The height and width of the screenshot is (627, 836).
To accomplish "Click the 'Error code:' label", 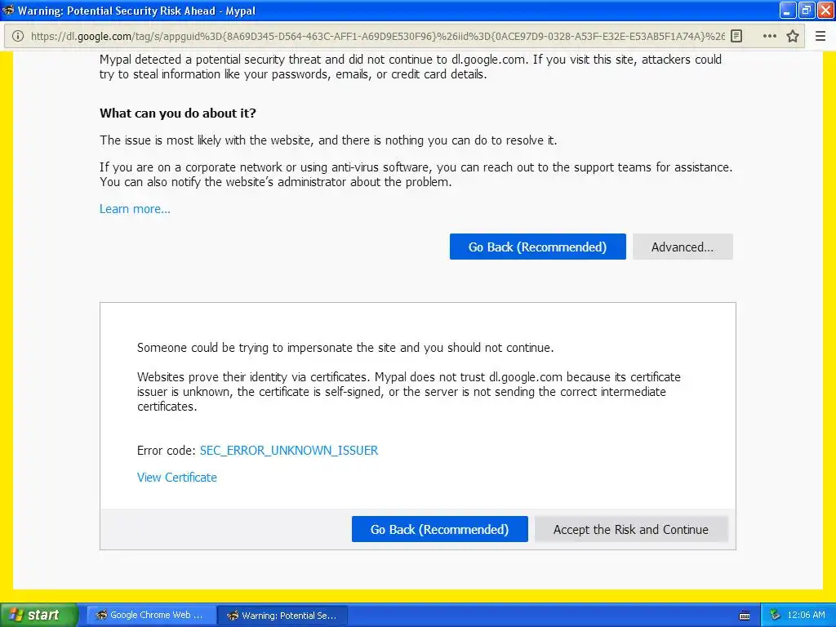I will [x=167, y=451].
